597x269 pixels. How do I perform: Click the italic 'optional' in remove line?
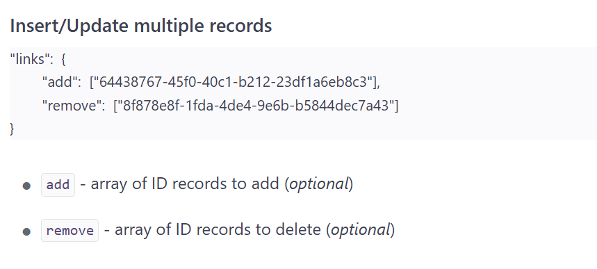pyautogui.click(x=361, y=230)
